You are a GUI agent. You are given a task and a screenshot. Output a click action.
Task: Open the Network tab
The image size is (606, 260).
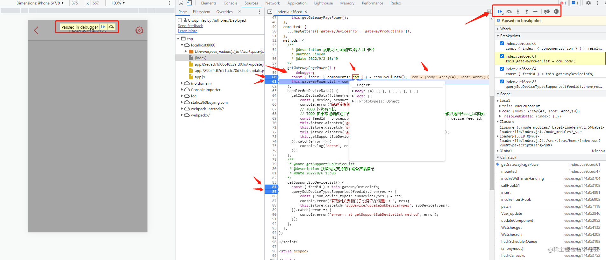(x=273, y=3)
